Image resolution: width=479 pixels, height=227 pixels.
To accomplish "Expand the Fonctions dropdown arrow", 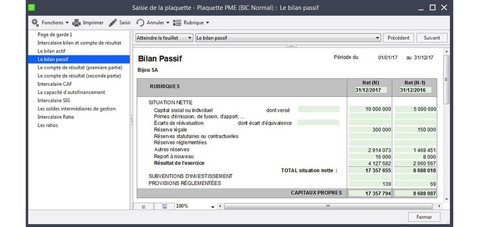I will [67, 23].
